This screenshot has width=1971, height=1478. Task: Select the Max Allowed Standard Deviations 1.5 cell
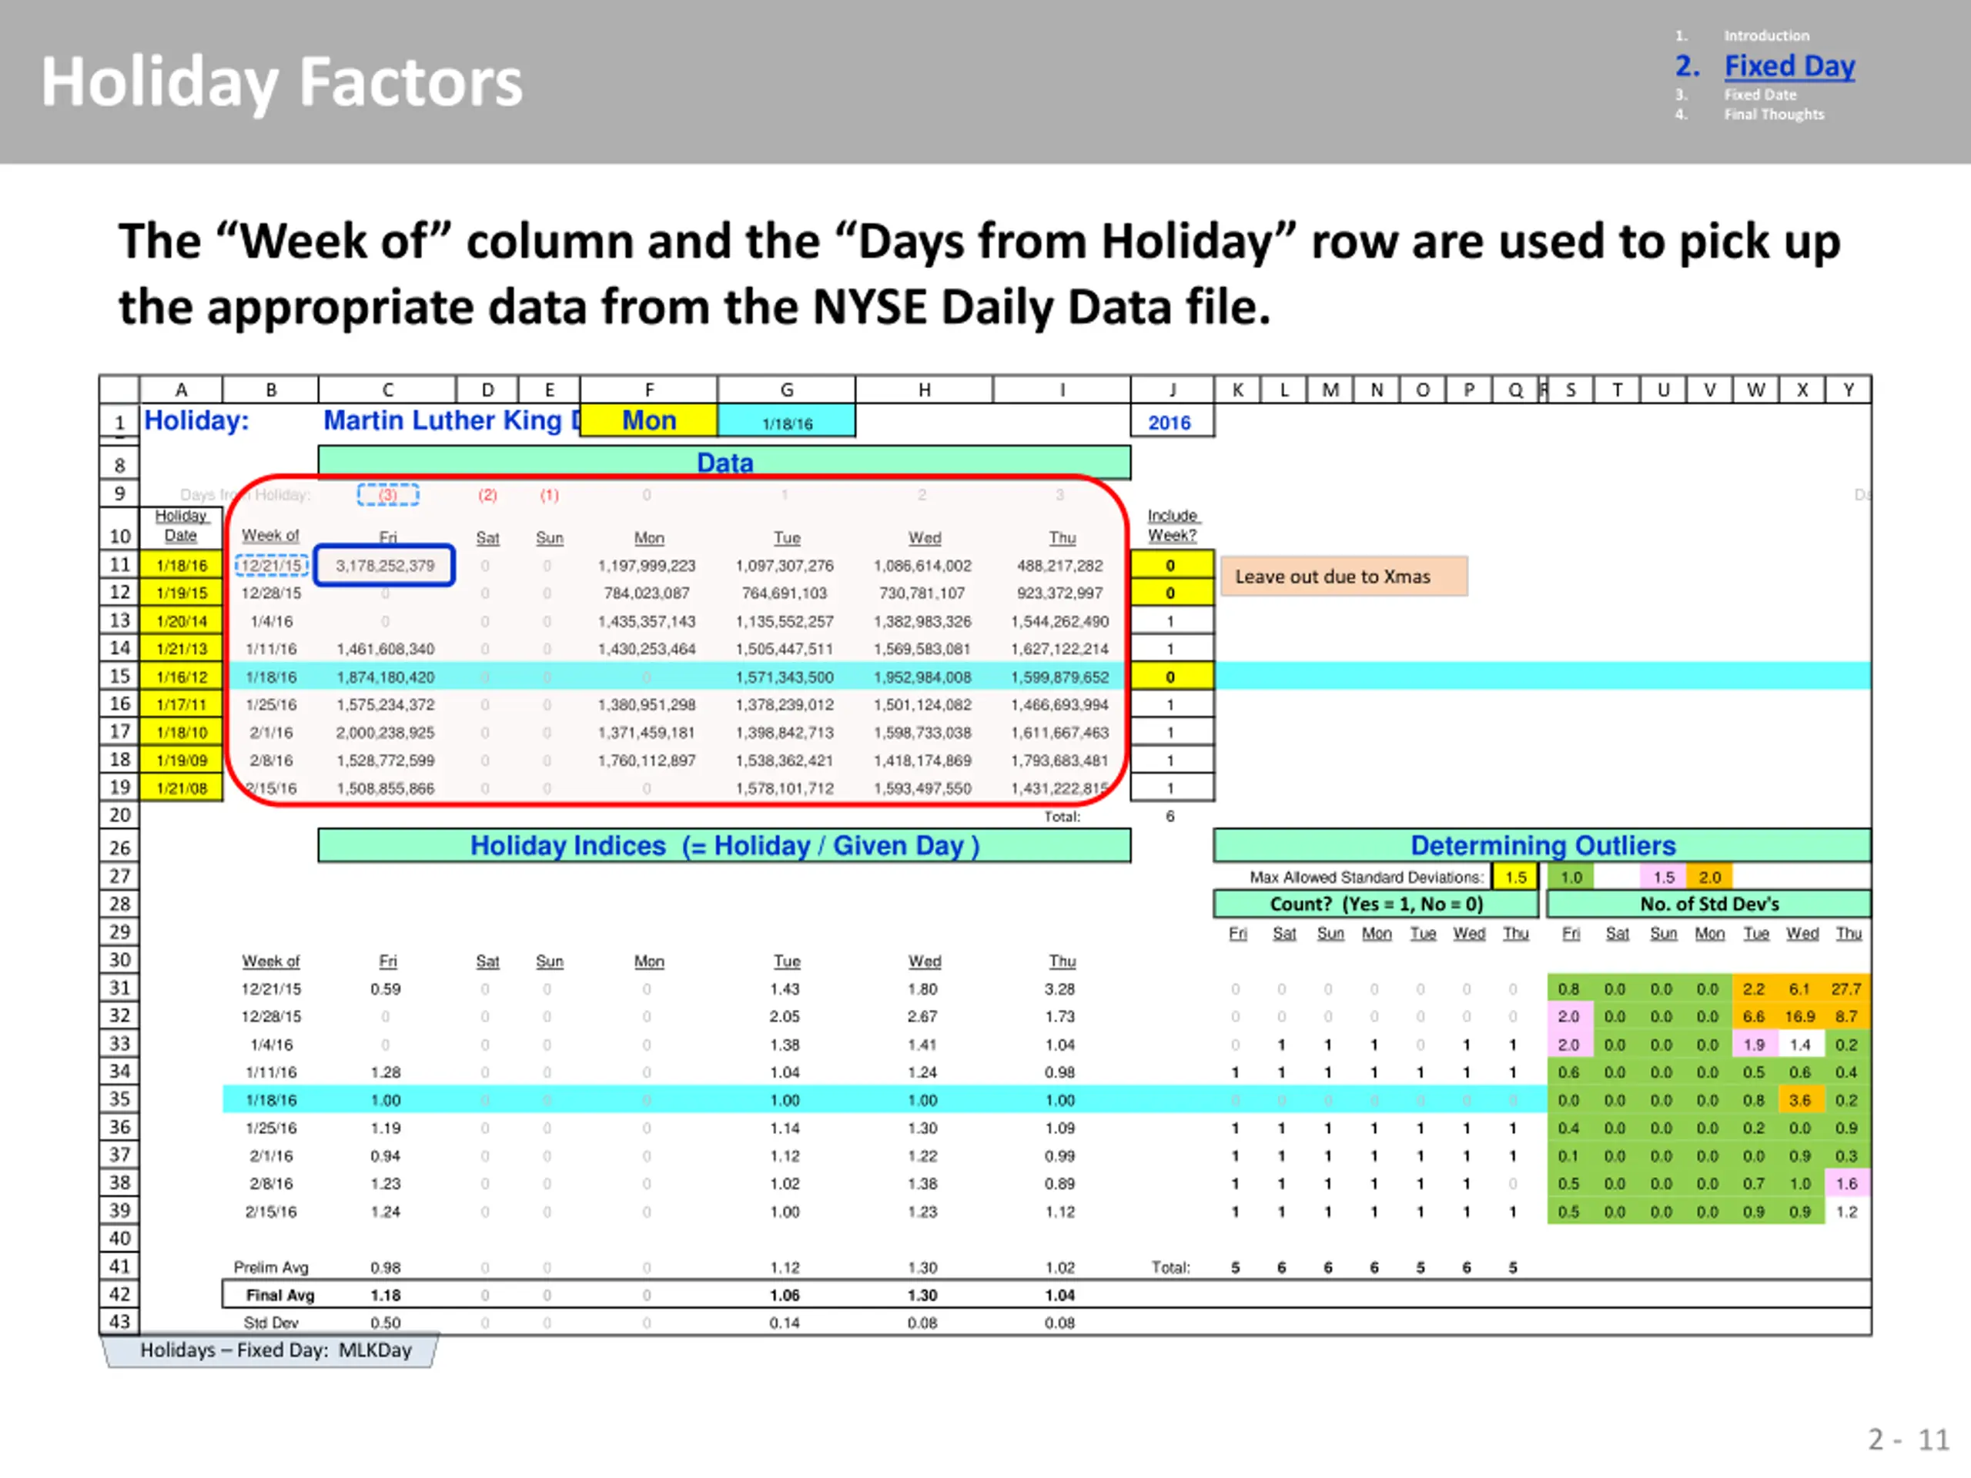pos(1516,878)
